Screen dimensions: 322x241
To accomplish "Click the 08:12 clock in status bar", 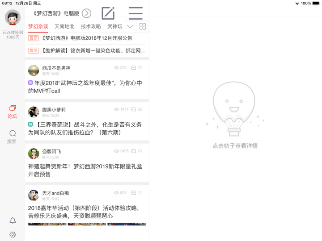I will [7, 3].
